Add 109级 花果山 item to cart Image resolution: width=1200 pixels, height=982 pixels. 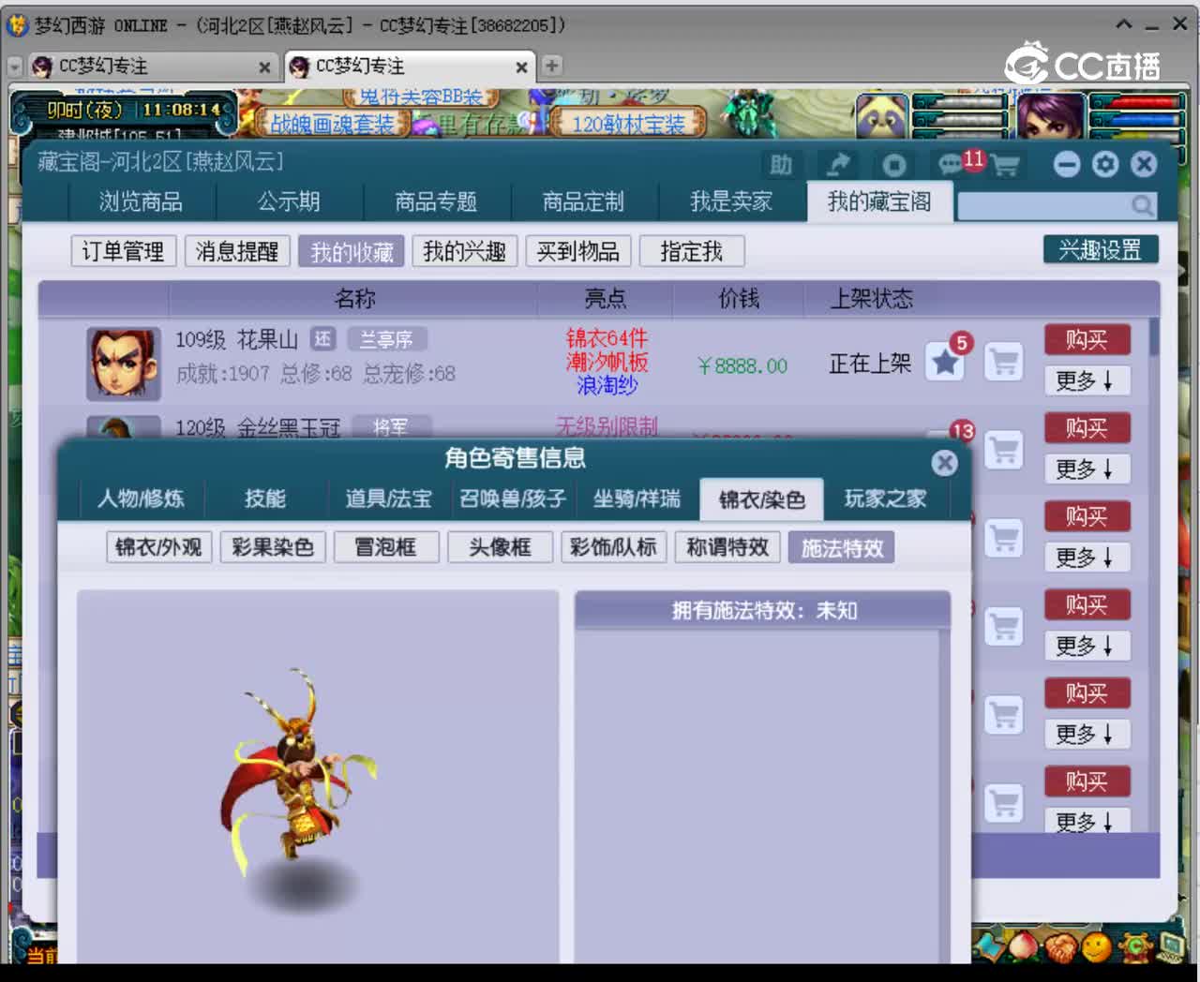[x=1003, y=362]
